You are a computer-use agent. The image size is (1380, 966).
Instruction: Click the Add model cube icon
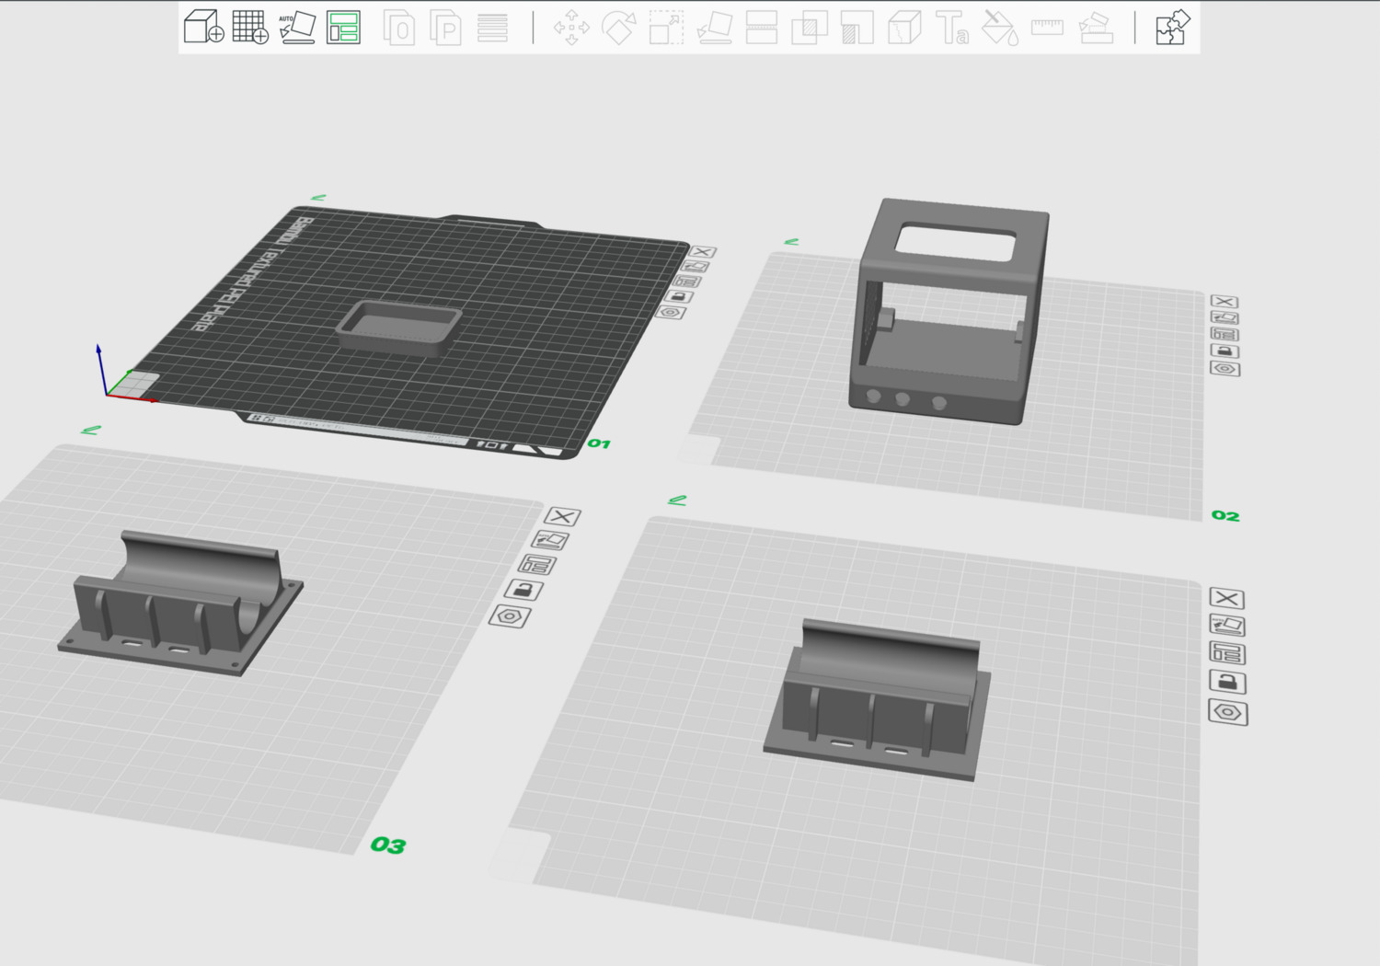(203, 27)
